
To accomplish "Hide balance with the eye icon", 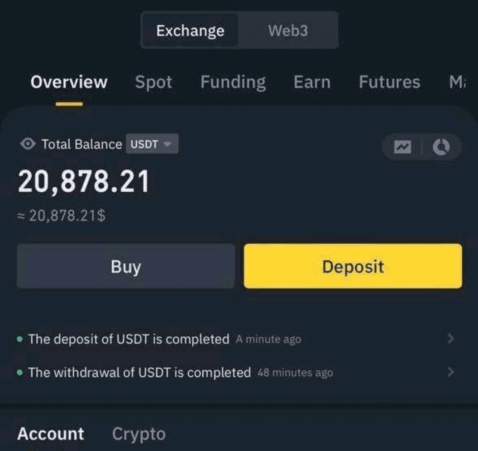I will pyautogui.click(x=28, y=144).
